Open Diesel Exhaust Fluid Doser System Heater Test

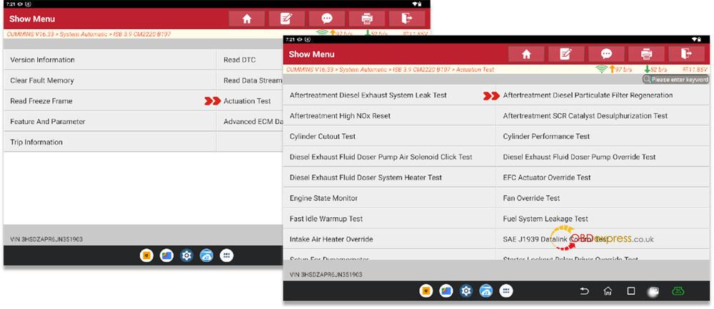pos(389,177)
